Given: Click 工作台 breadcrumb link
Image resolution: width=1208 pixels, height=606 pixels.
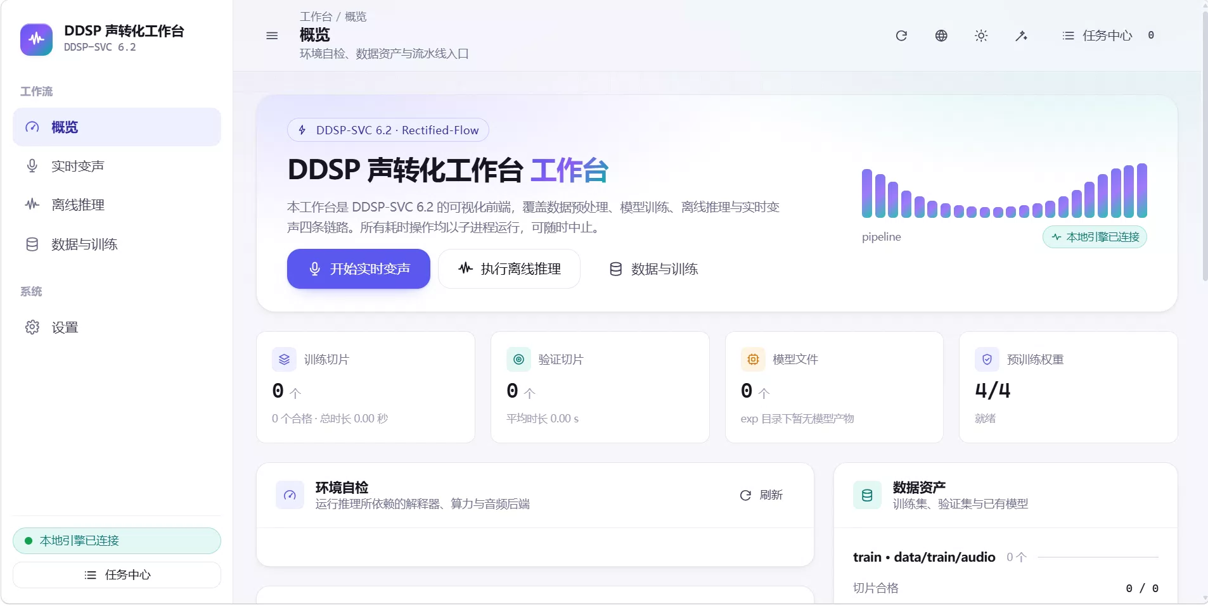Looking at the screenshot, I should pos(316,16).
